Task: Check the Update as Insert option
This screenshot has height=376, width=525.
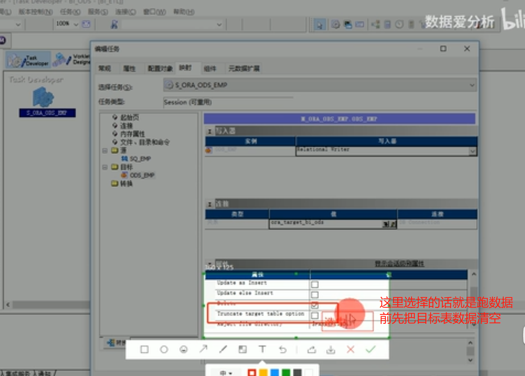Action: coord(315,284)
